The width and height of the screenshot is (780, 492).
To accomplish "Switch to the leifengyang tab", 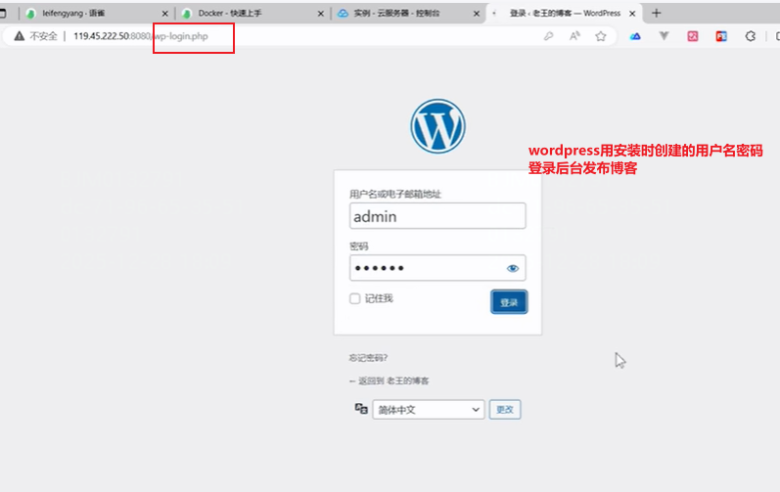I will pyautogui.click(x=95, y=14).
